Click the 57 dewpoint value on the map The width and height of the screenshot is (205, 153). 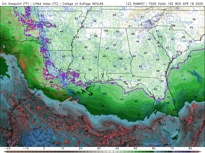coord(30,88)
